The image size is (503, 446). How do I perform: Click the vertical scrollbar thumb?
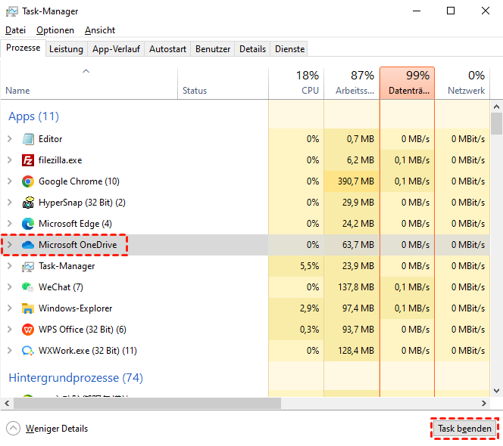(496, 122)
